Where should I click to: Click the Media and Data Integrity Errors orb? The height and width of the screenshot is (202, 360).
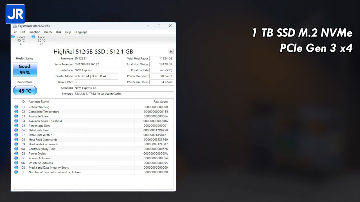coord(16,167)
